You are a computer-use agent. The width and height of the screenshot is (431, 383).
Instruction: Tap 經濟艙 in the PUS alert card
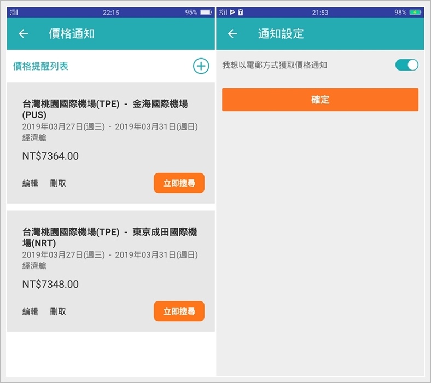coord(34,137)
